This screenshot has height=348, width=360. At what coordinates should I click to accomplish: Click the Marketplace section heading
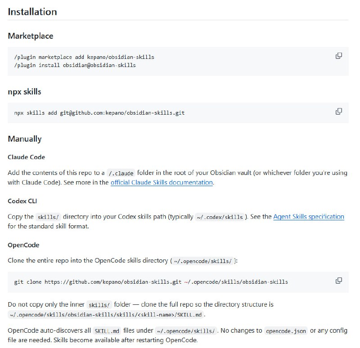tap(30, 36)
